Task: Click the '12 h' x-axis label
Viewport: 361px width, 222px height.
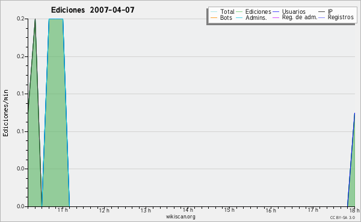Action: [104, 210]
